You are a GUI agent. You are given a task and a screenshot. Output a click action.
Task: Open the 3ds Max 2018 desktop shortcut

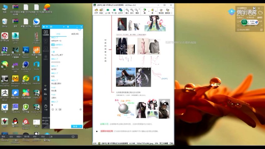pyautogui.click(x=15, y=38)
